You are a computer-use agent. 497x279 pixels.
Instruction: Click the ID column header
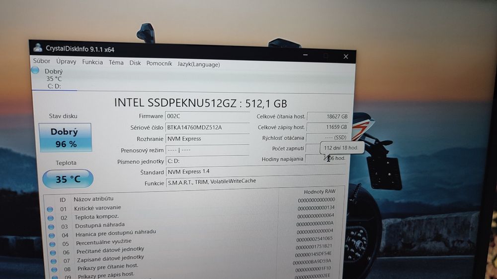[63, 200]
